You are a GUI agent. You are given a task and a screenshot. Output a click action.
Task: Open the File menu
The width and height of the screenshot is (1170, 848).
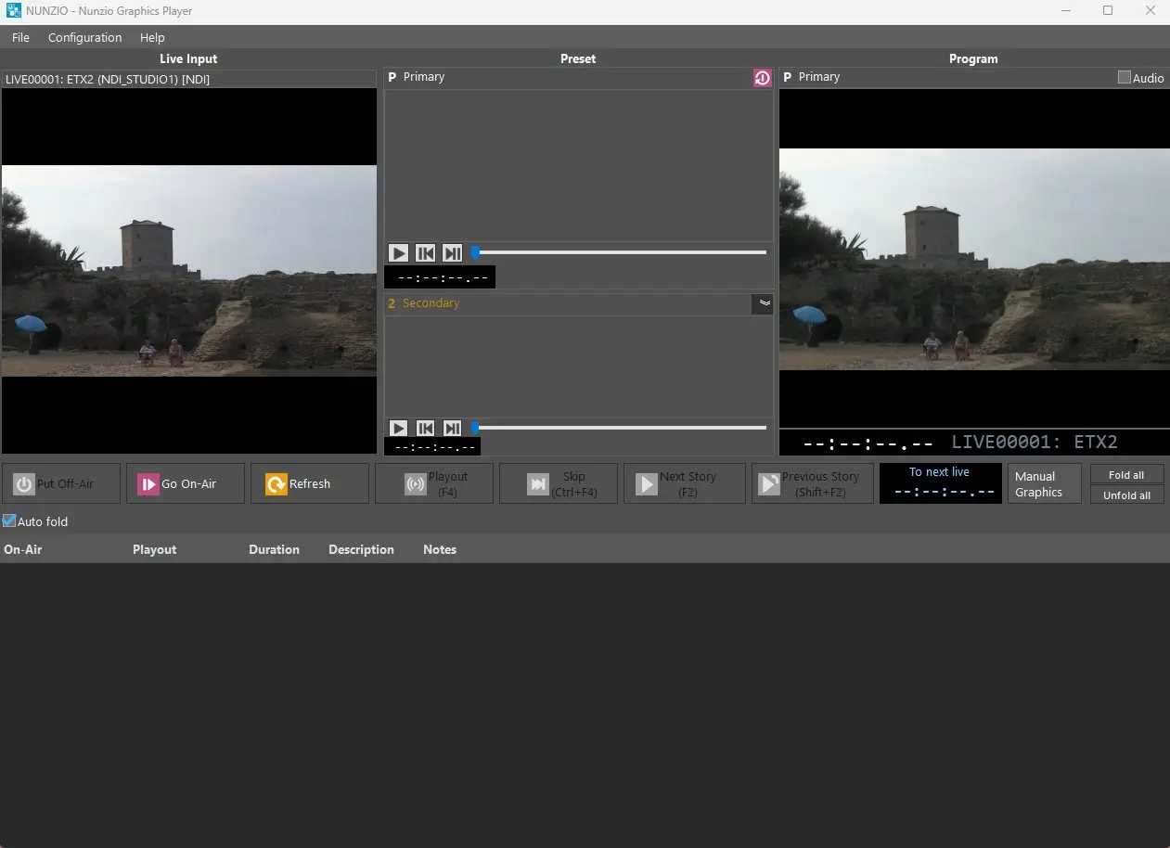pyautogui.click(x=20, y=37)
